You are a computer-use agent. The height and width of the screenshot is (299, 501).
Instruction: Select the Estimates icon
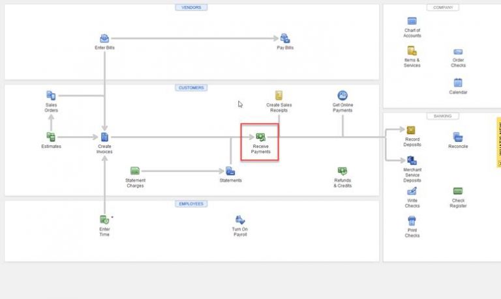[51, 137]
